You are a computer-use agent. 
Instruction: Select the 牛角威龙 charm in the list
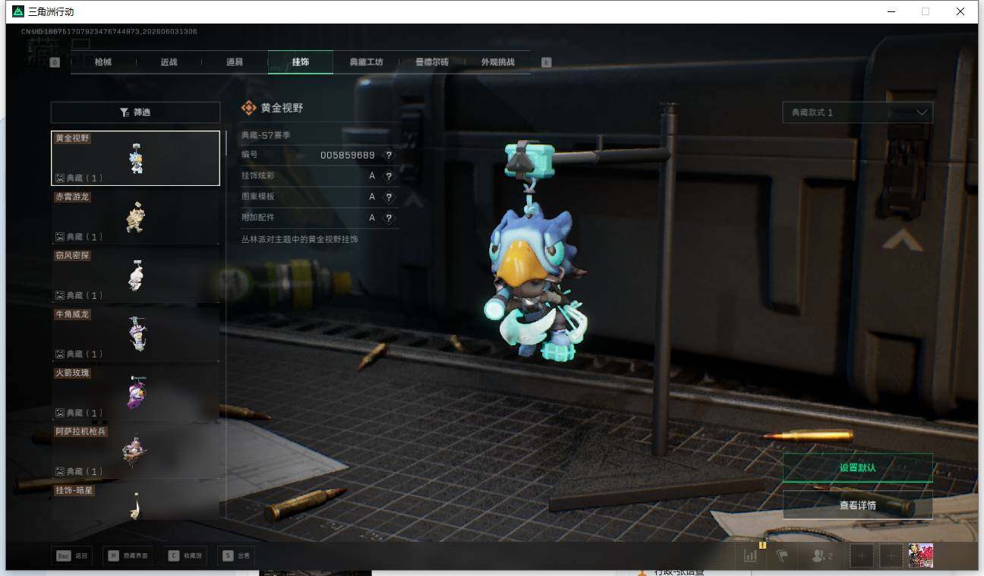(x=135, y=334)
